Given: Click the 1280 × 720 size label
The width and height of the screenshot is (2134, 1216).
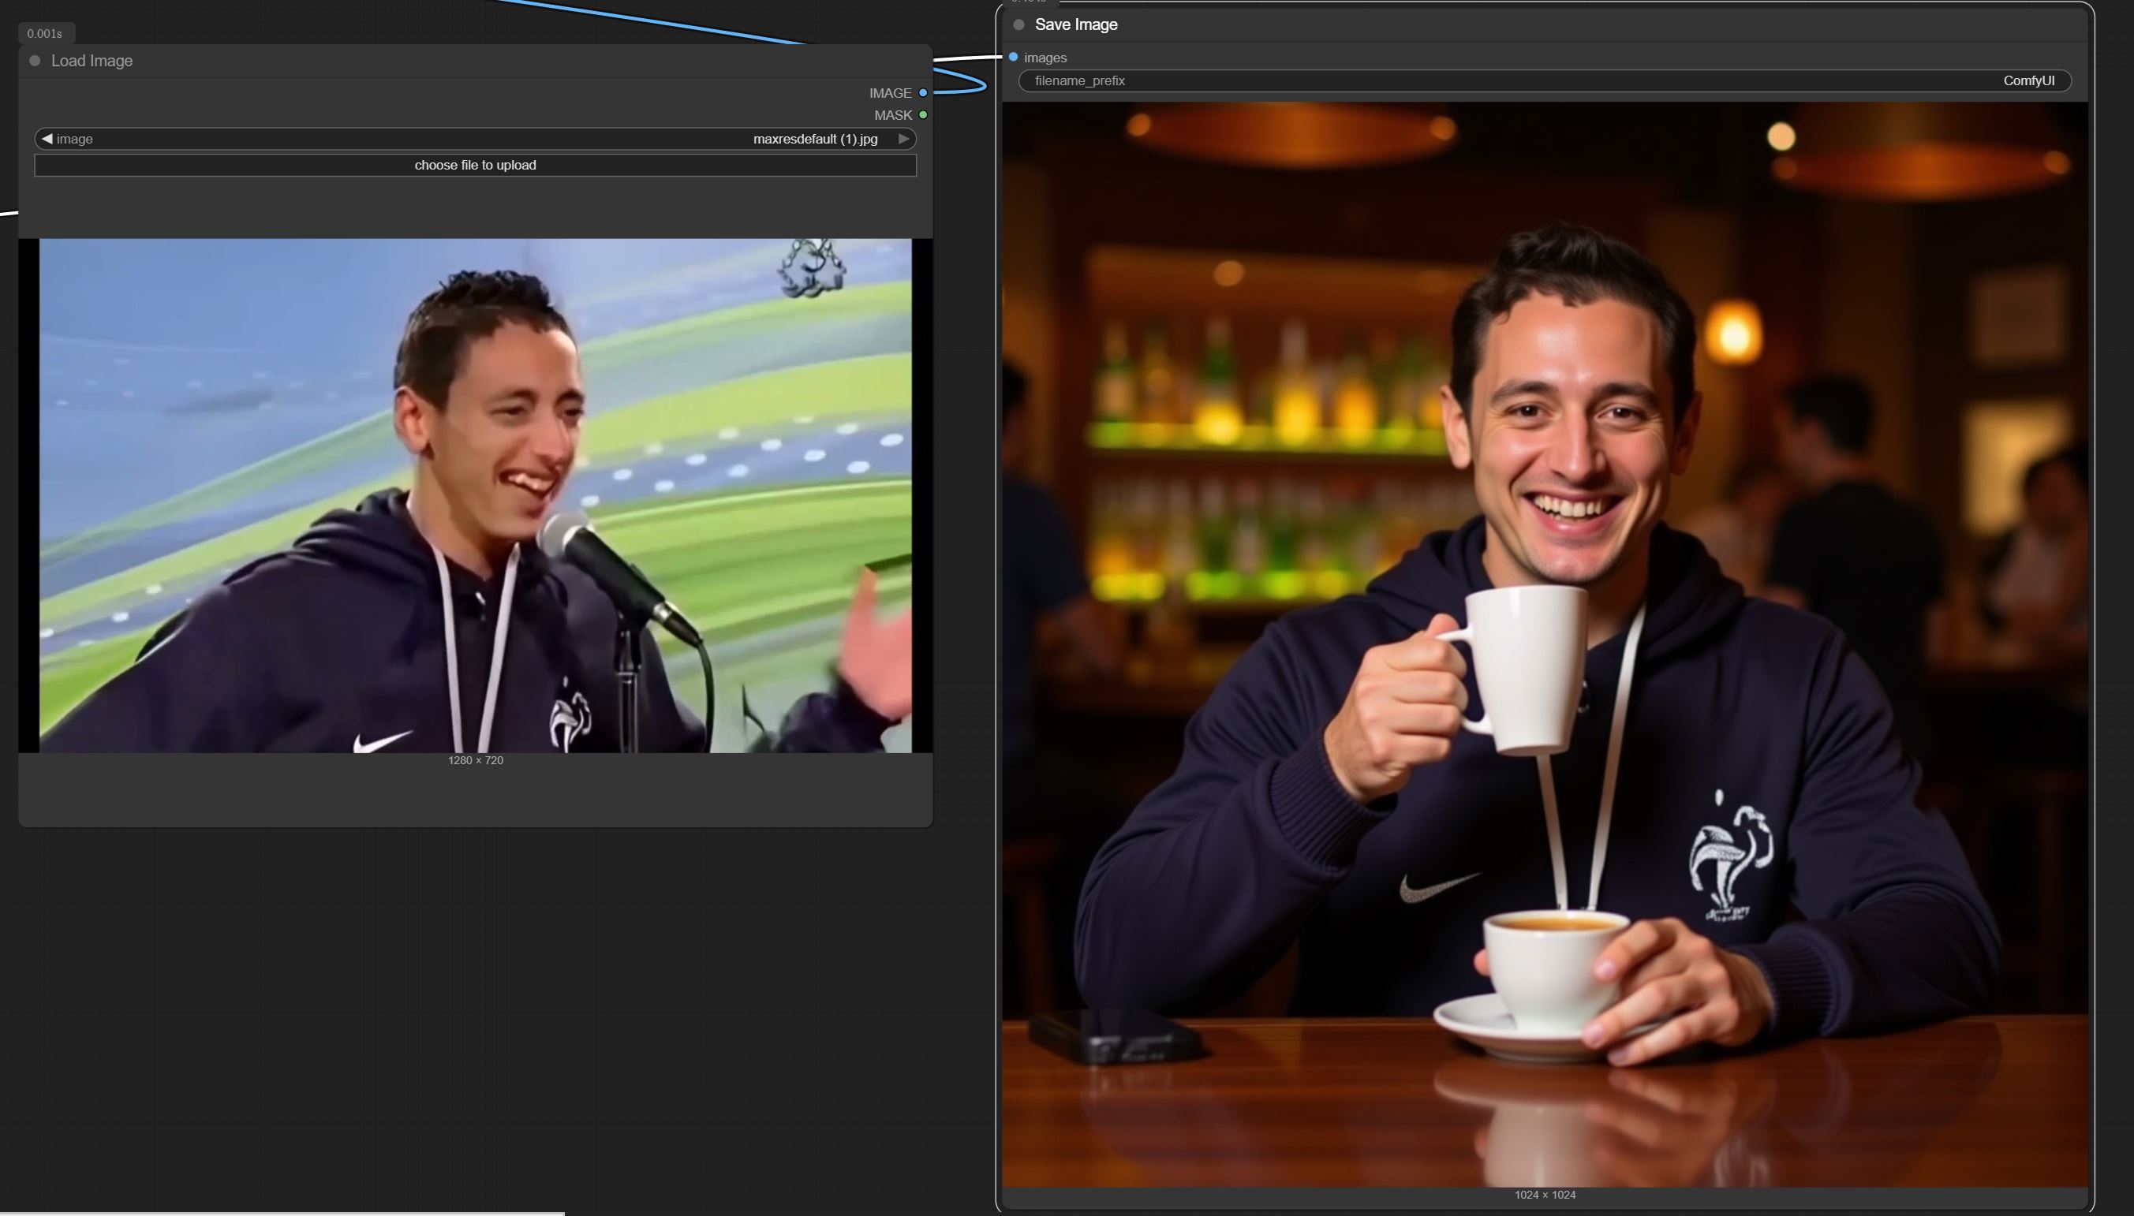Looking at the screenshot, I should [475, 760].
